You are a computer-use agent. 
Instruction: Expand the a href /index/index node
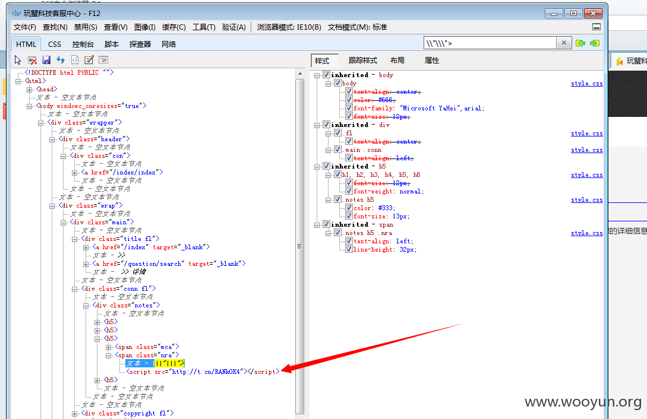[74, 173]
